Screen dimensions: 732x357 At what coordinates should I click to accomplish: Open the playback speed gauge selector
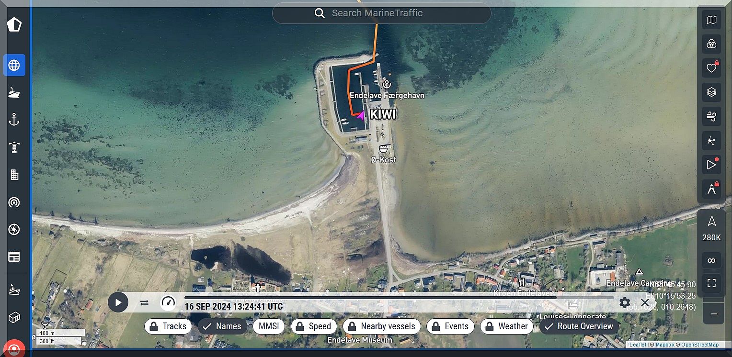(x=168, y=302)
